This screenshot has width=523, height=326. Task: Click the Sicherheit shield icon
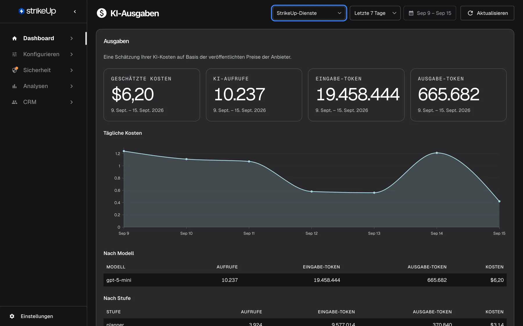(x=15, y=70)
